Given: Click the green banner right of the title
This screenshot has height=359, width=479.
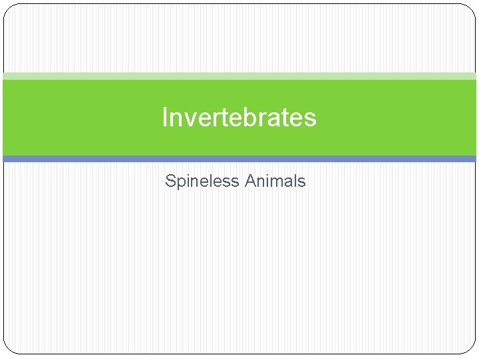Looking at the screenshot, I should tap(399, 118).
